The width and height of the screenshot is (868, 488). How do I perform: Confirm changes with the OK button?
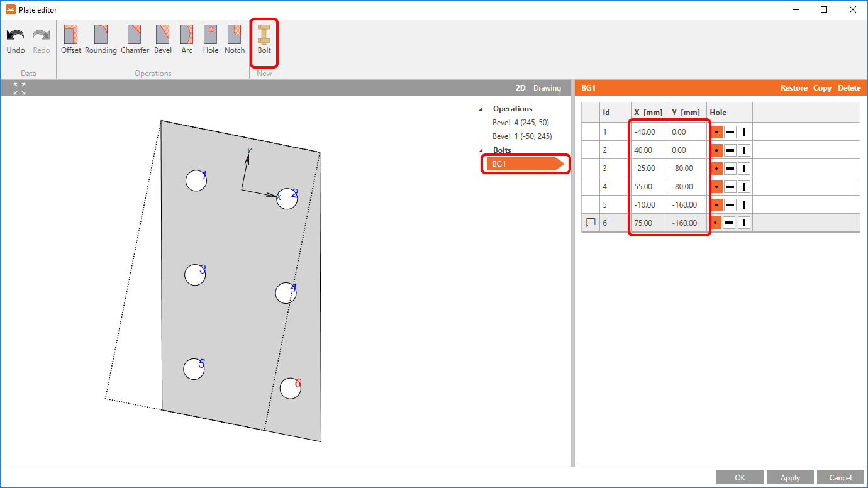click(x=740, y=478)
